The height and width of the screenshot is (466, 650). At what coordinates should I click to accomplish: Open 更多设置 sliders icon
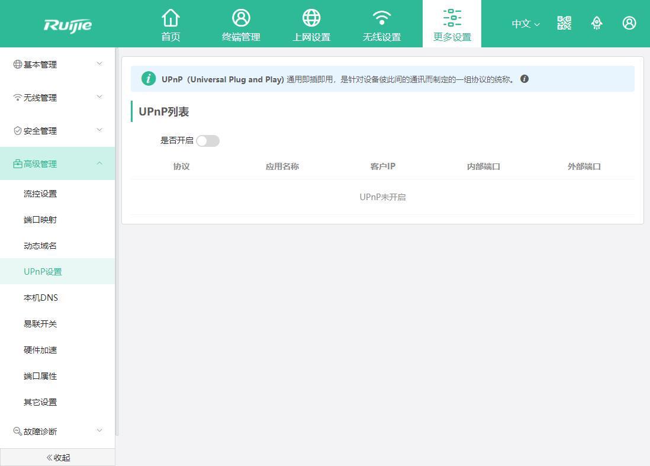coord(452,18)
